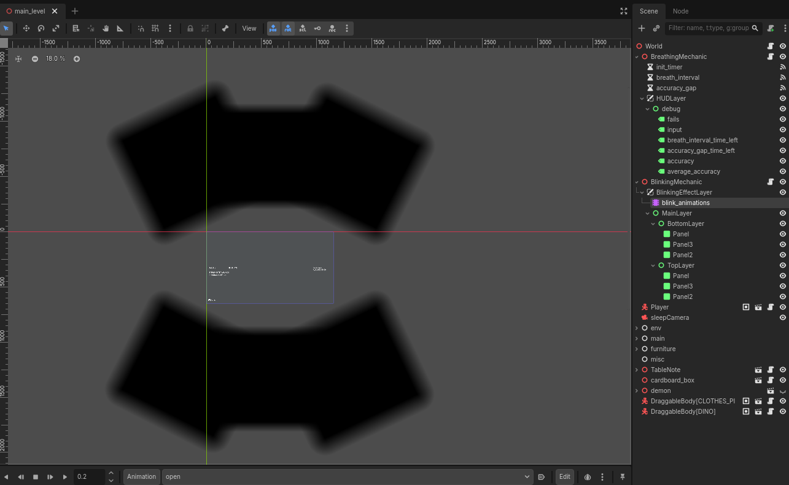Image resolution: width=789 pixels, height=485 pixels.
Task: Open the View menu
Action: click(249, 28)
